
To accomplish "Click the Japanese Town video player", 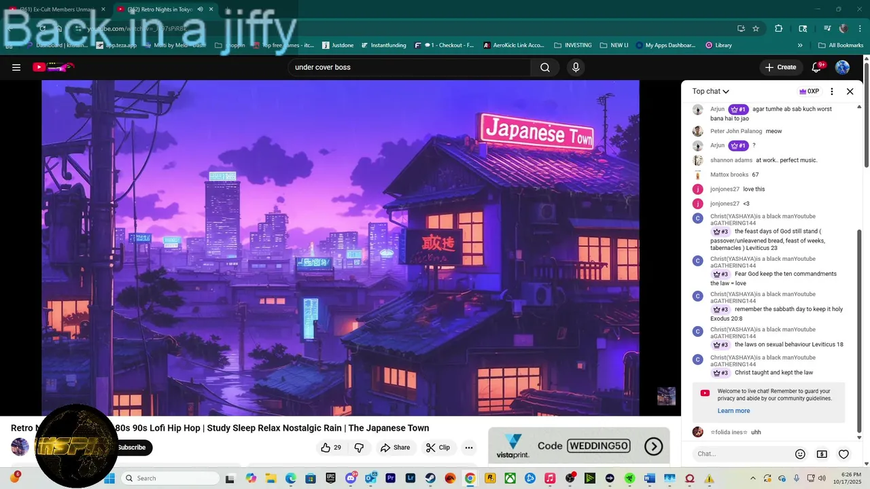I will coord(340,248).
